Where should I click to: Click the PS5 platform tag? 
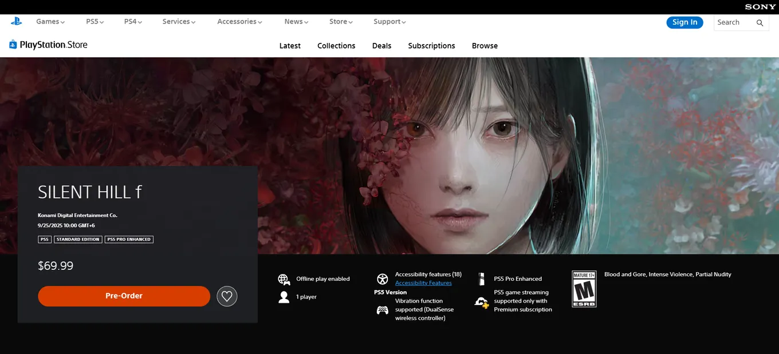(45, 239)
